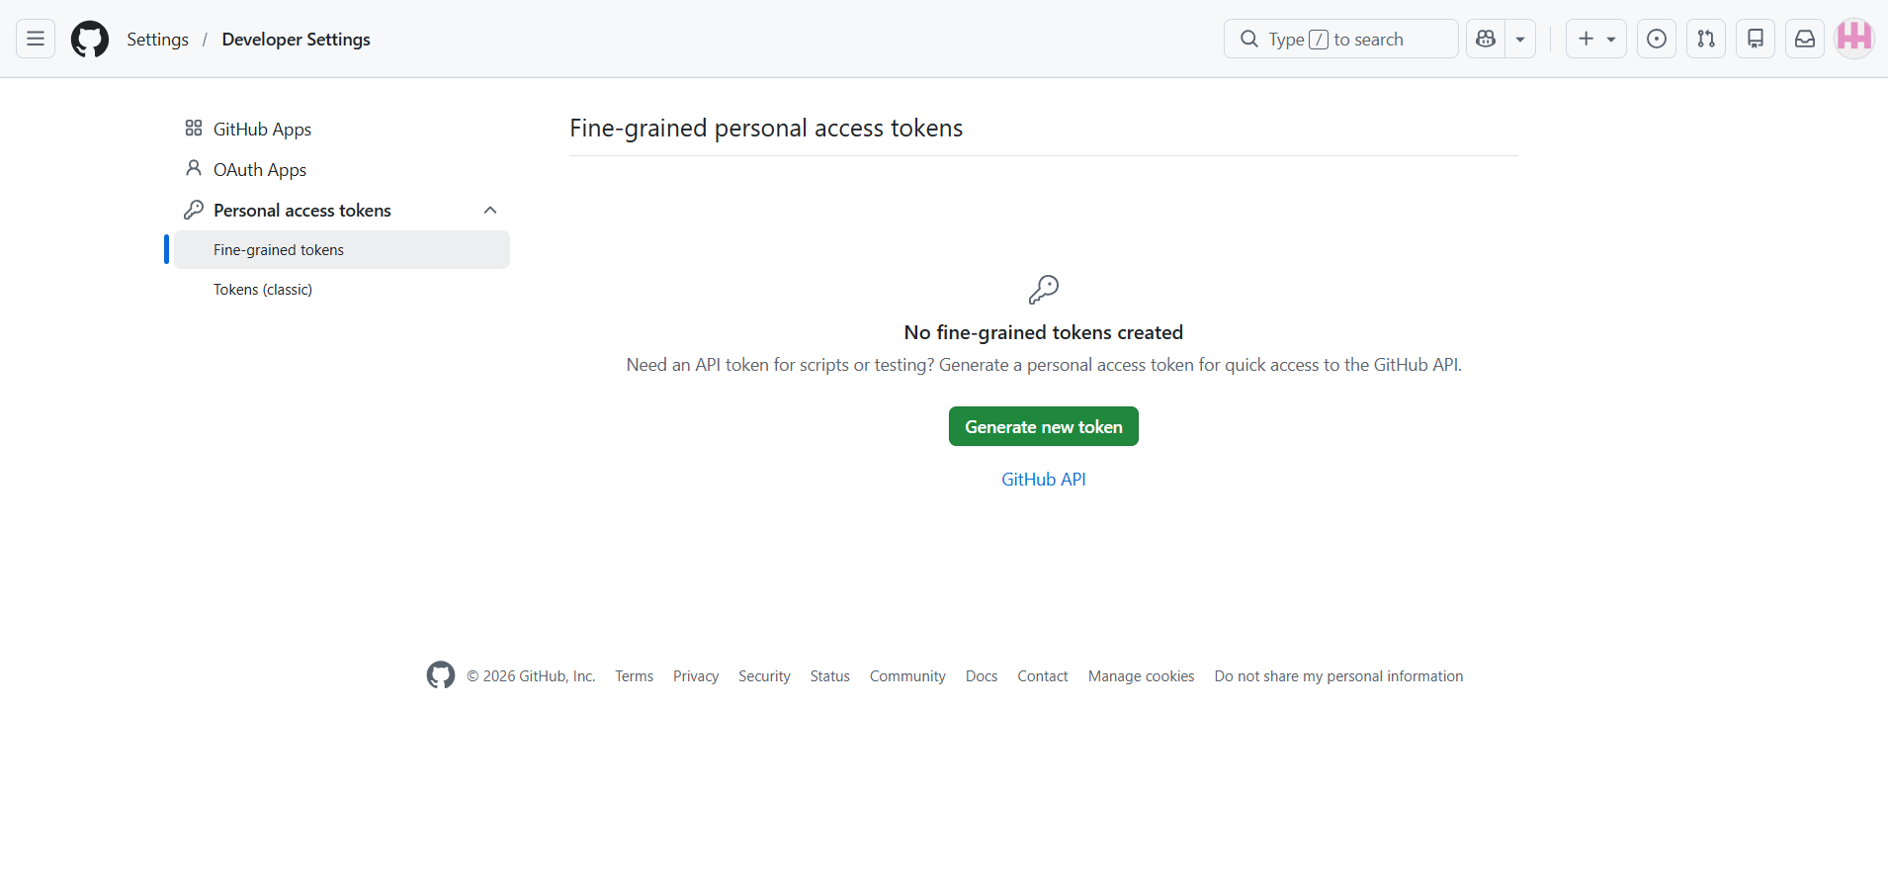Click Do not share my personal information
Image resolution: width=1888 pixels, height=887 pixels.
tap(1339, 676)
